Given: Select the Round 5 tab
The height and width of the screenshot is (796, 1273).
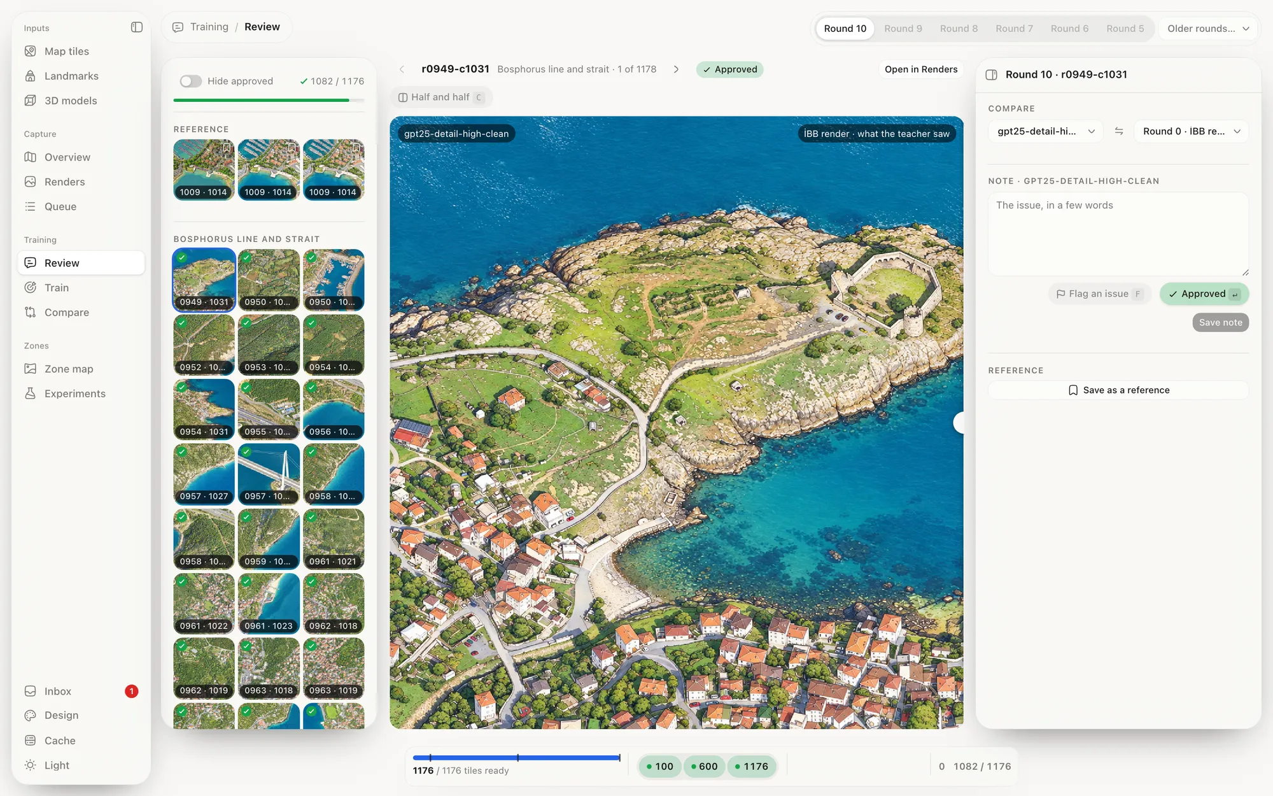Looking at the screenshot, I should point(1125,29).
